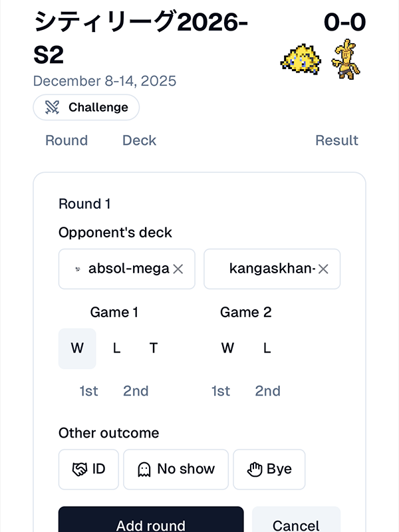Click the golden Gholdengo sprite icon
This screenshot has width=399, height=532.
346,59
